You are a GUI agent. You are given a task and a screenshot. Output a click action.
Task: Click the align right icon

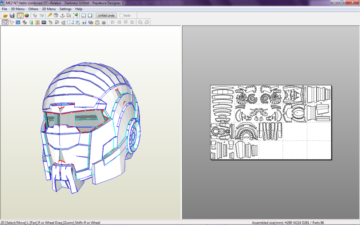(x=119, y=22)
